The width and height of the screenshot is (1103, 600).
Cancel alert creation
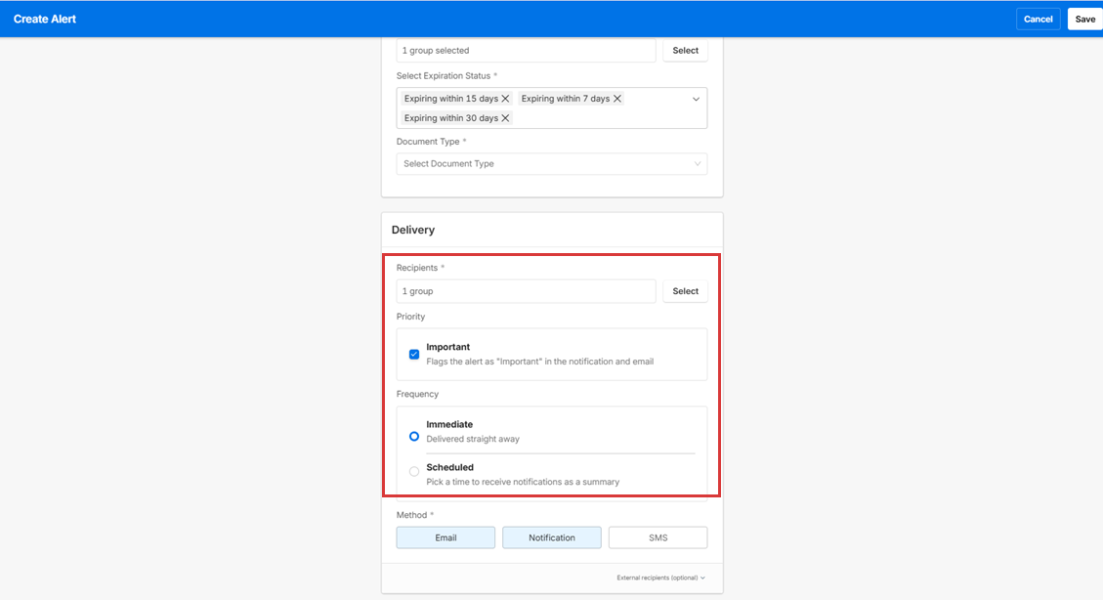(x=1038, y=20)
